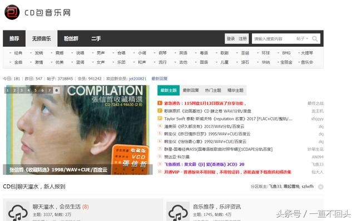The height and width of the screenshot is (221, 356).
Task: Open the 张信哲《收藏精选》1998 banner caption link
Action: 58,170
